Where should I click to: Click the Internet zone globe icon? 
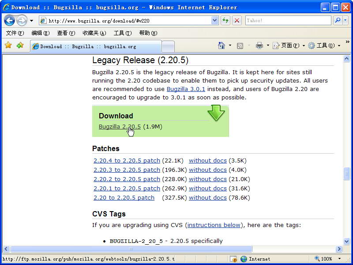pos(244,259)
